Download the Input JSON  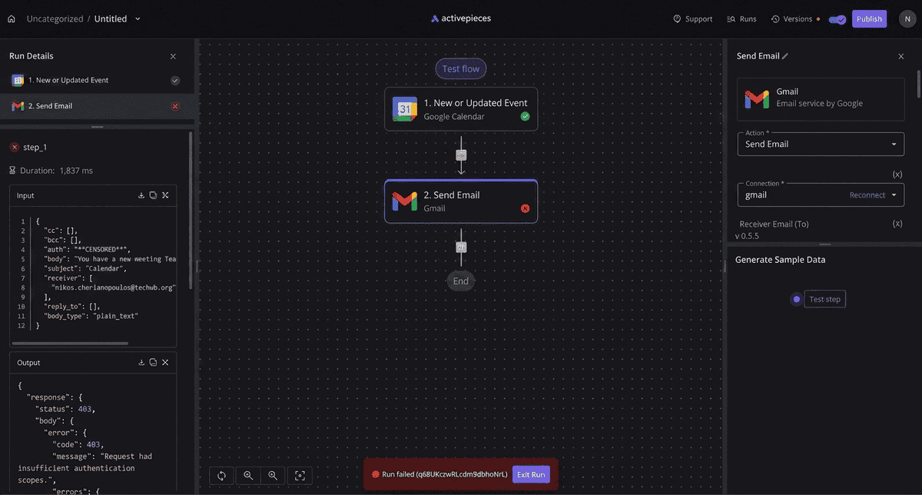[x=141, y=195]
